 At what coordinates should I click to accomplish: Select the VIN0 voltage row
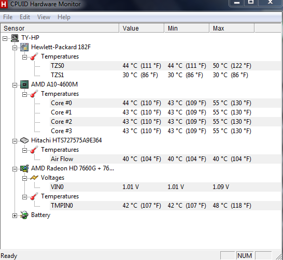pos(165,187)
